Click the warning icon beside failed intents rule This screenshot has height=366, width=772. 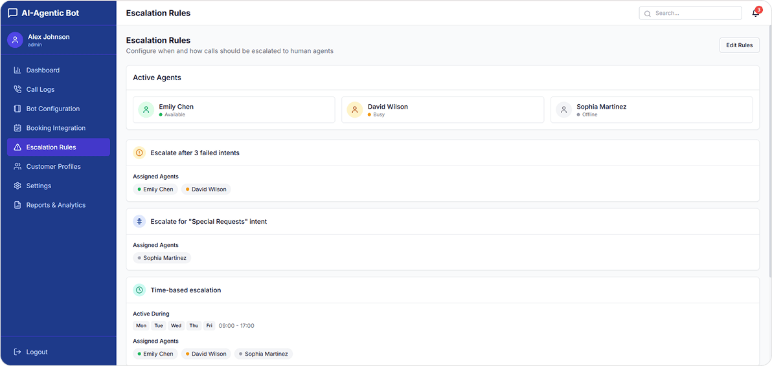[x=139, y=153]
